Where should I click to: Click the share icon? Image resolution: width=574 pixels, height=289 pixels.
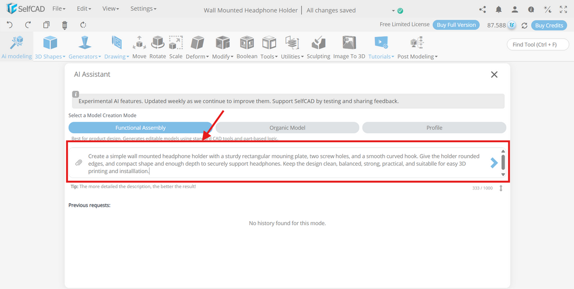(x=483, y=10)
